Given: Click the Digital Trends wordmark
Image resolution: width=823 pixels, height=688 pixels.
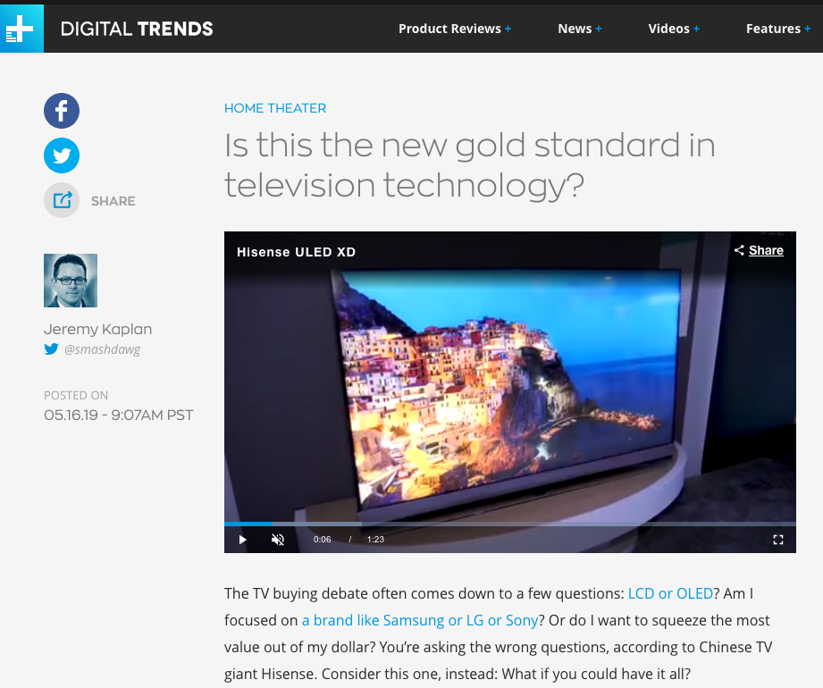Looking at the screenshot, I should click(x=137, y=29).
